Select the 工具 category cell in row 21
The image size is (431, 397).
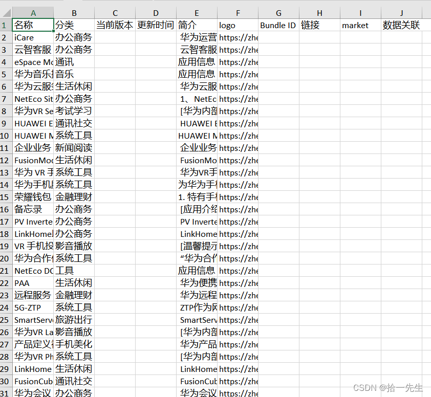coord(74,271)
